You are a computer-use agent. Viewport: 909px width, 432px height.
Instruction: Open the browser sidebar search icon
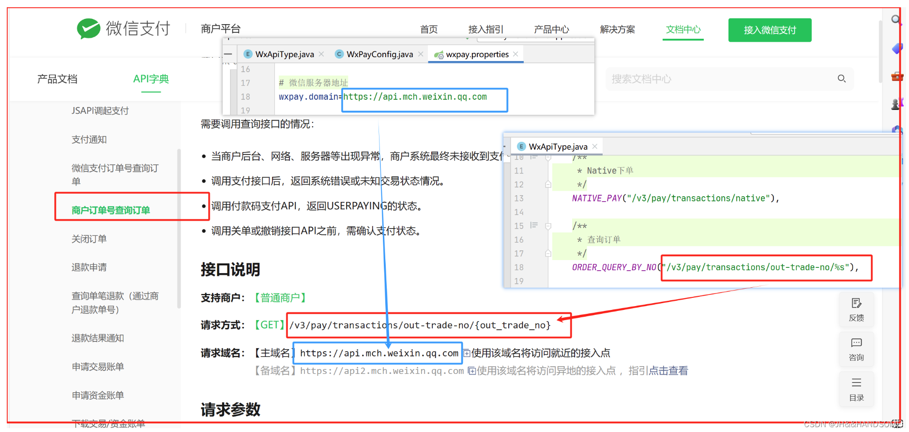point(896,19)
